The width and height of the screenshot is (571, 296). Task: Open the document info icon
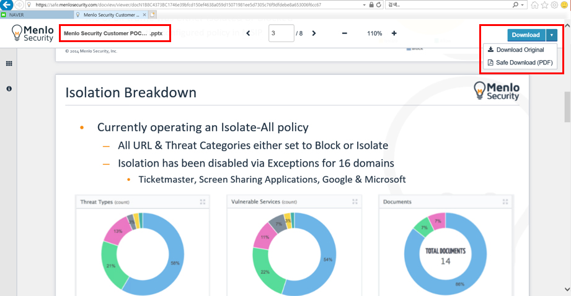point(9,89)
